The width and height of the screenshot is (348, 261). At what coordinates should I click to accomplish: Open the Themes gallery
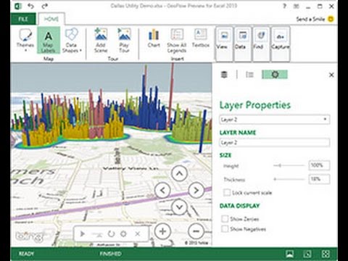25,41
